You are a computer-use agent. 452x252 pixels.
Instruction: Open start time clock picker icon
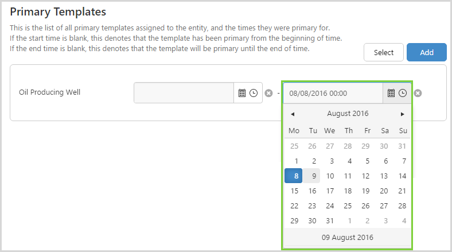(254, 93)
